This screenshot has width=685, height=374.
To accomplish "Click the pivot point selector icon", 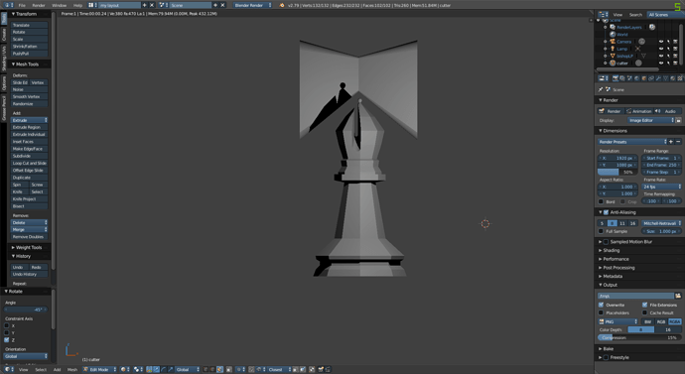I will click(137, 369).
